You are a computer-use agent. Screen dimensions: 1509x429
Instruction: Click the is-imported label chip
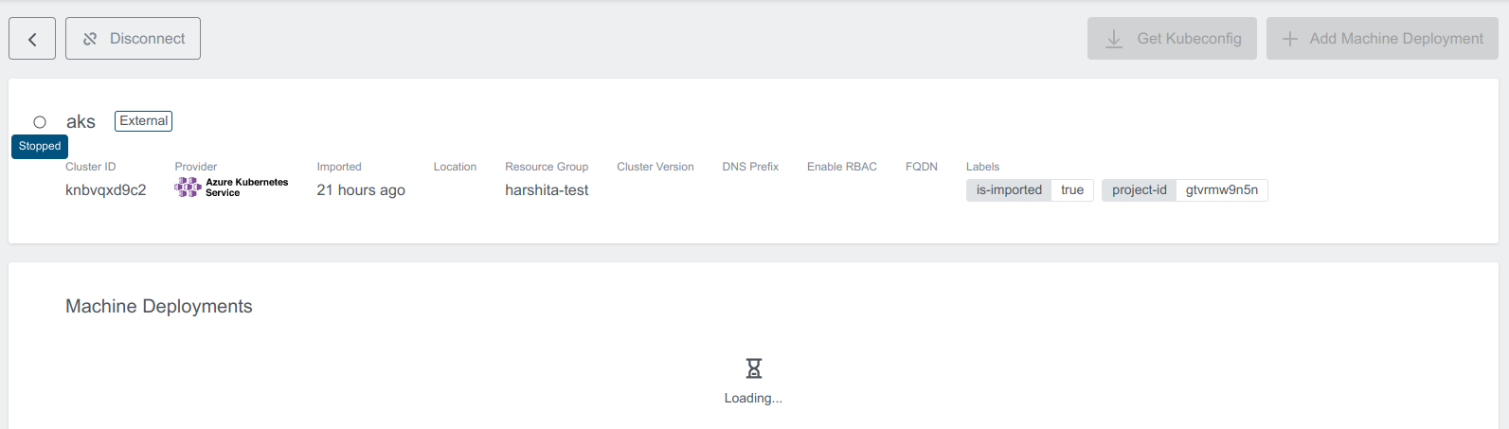(1009, 190)
